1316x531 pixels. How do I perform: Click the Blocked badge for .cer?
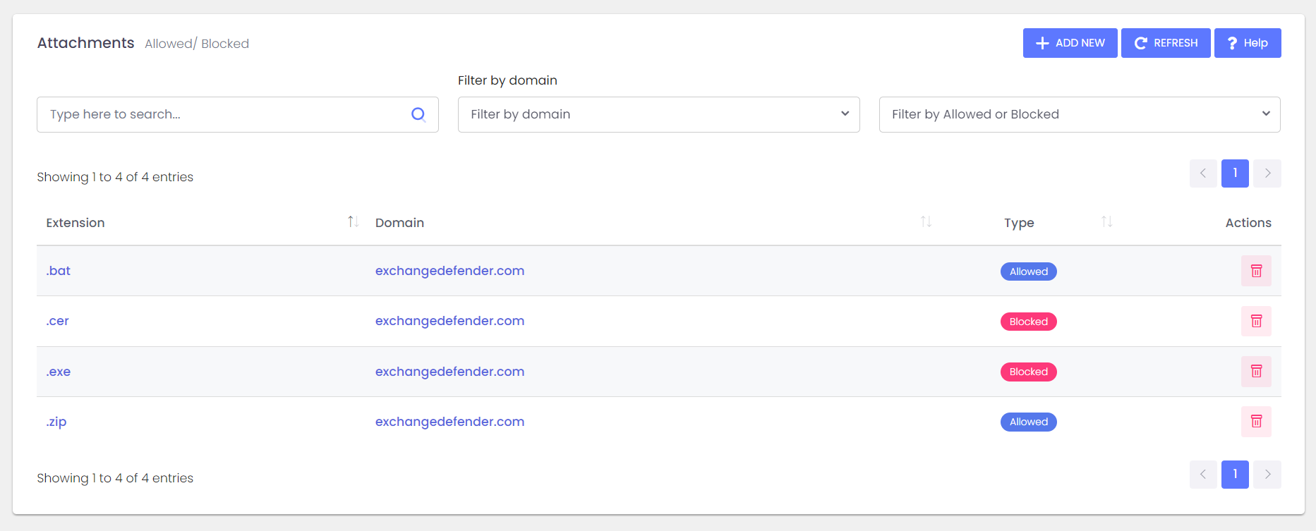tap(1028, 322)
